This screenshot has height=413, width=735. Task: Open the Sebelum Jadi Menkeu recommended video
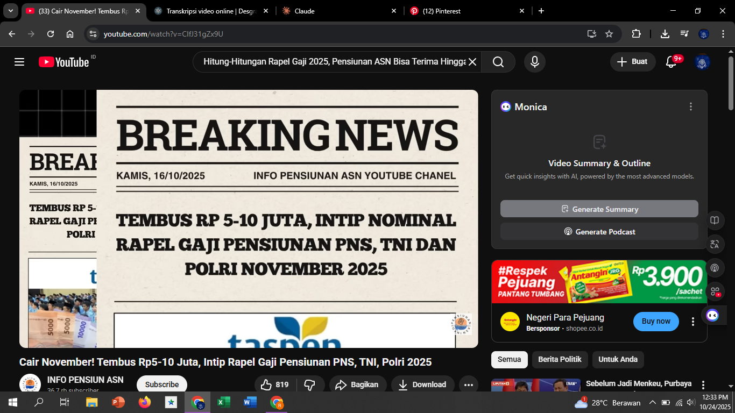(x=639, y=383)
